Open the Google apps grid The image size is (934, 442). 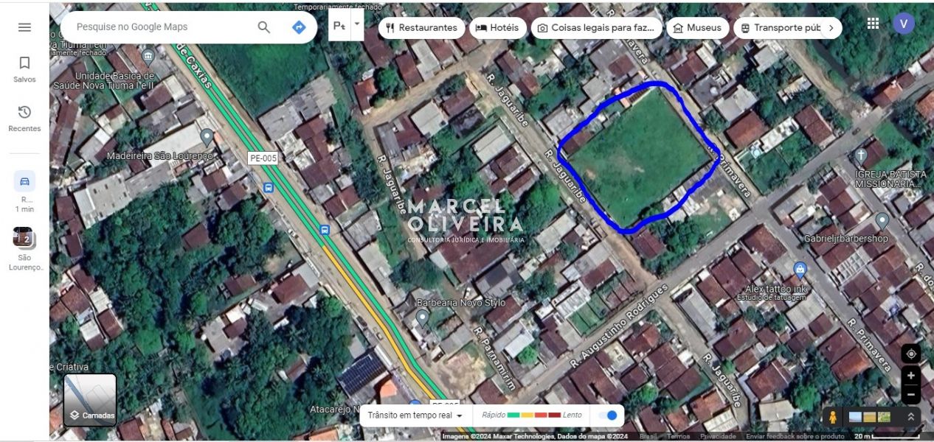click(x=873, y=24)
